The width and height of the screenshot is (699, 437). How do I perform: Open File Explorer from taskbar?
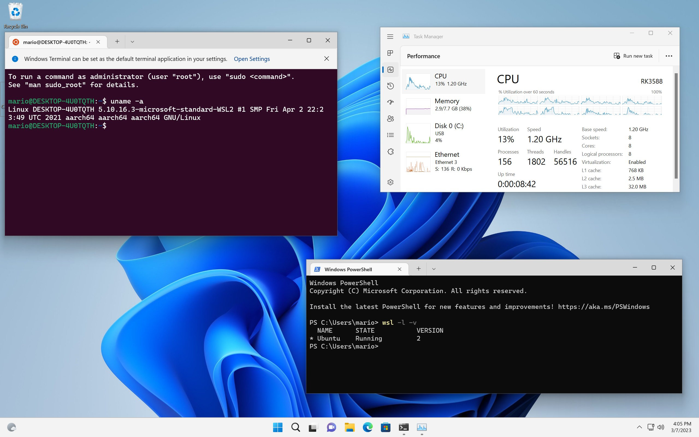349,427
